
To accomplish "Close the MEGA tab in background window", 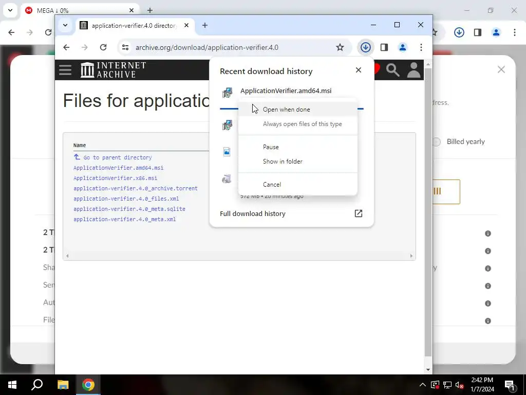I will coord(131,10).
